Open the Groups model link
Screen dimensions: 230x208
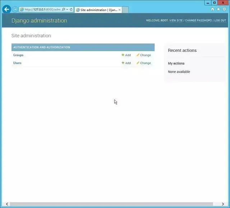click(x=18, y=55)
